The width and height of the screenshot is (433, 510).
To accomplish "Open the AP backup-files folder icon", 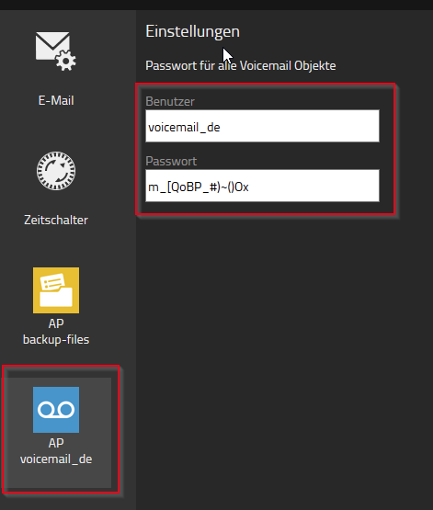I will (56, 290).
